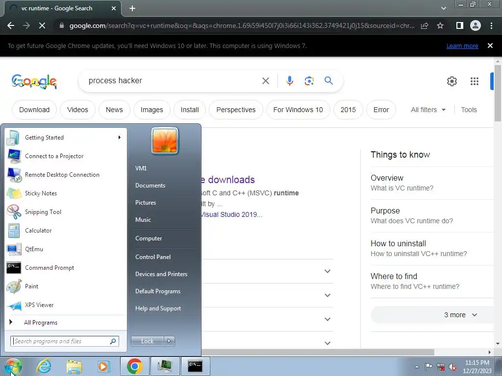Click the user account picture
The height and width of the screenshot is (376, 502).
(x=165, y=141)
